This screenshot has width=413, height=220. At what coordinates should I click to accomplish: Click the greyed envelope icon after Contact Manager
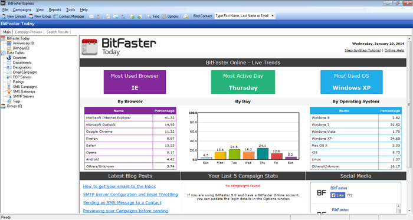[x=91, y=17]
